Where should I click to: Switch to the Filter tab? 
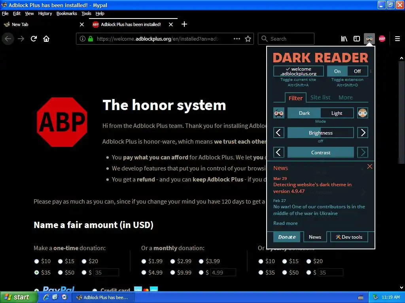click(x=295, y=98)
